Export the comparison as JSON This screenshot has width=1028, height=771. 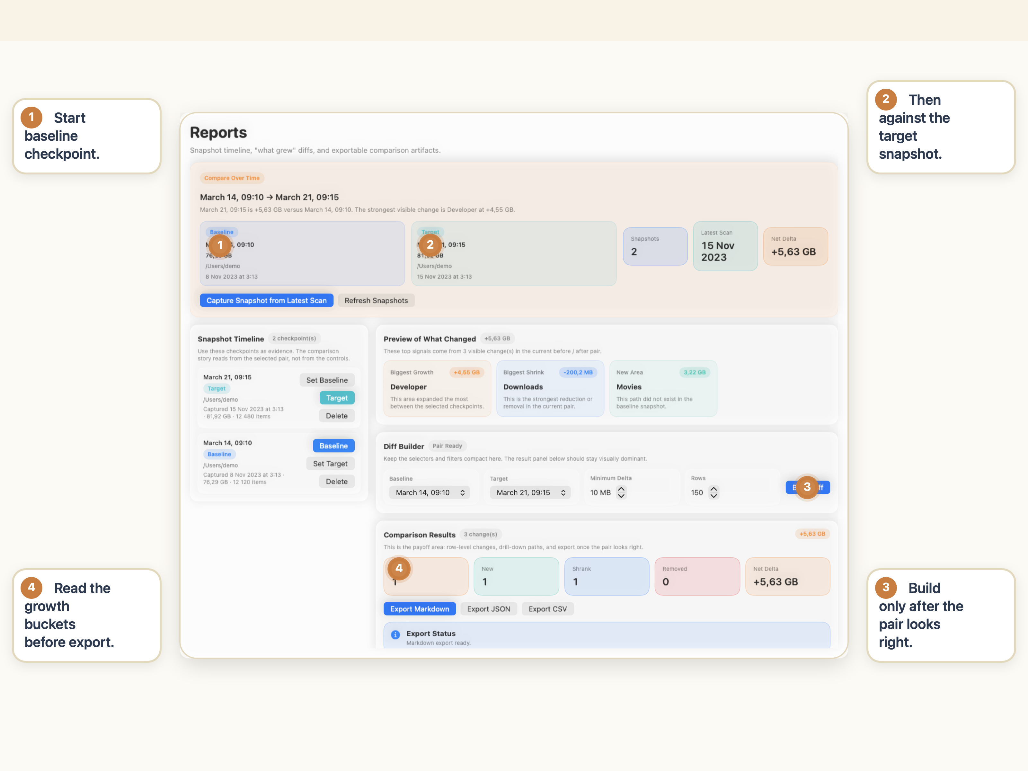point(488,608)
